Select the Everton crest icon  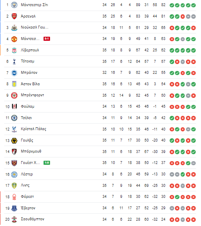pyautogui.click(x=14, y=208)
